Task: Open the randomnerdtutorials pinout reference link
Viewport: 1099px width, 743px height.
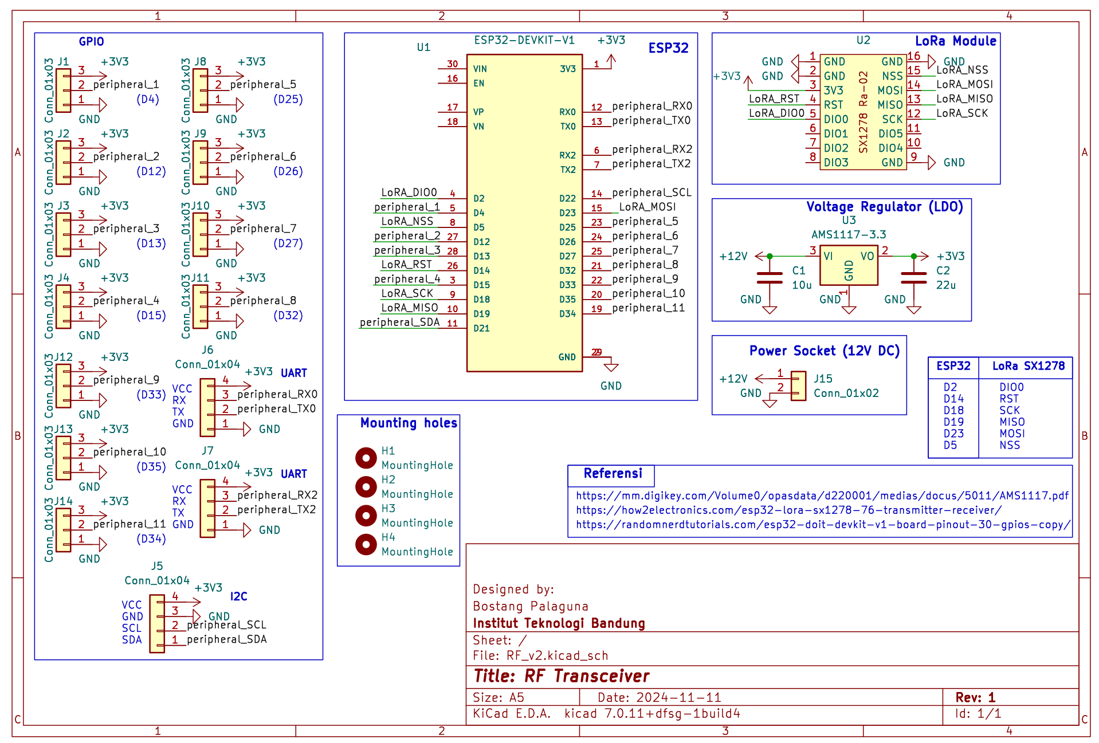Action: [823, 524]
